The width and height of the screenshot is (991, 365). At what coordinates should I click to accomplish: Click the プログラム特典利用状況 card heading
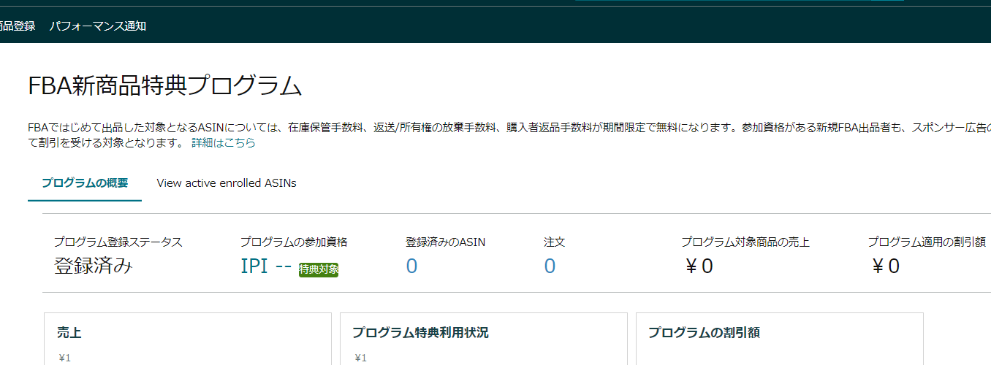tap(420, 333)
